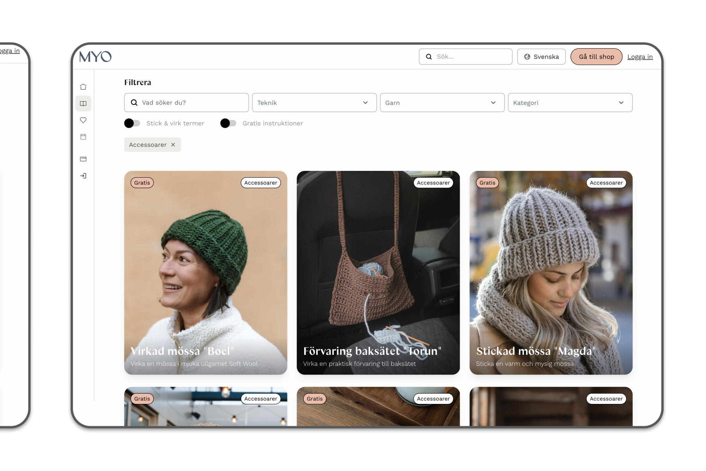
Task: Click the sign-in arrow icon in sidebar
Action: coord(83,176)
